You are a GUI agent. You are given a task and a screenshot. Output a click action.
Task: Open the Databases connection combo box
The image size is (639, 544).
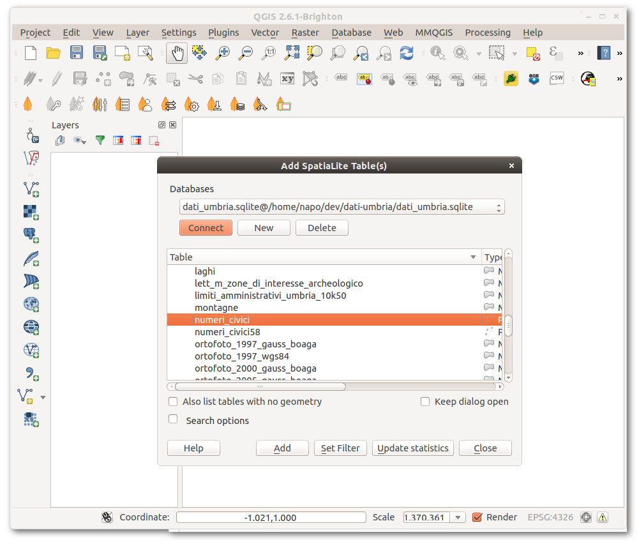(x=342, y=207)
